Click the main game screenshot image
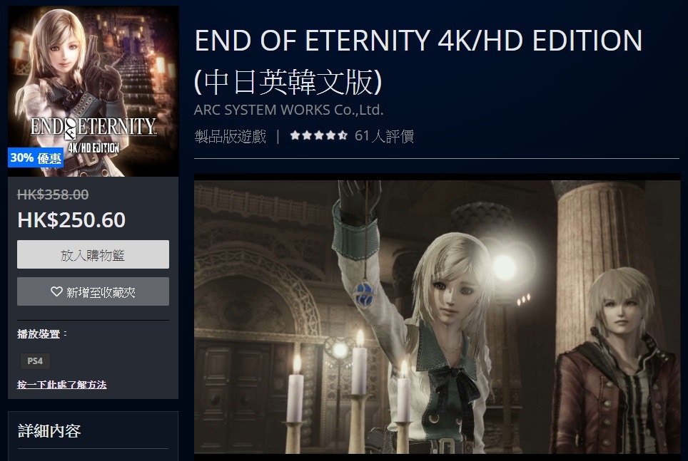This screenshot has width=688, height=461. (x=437, y=317)
